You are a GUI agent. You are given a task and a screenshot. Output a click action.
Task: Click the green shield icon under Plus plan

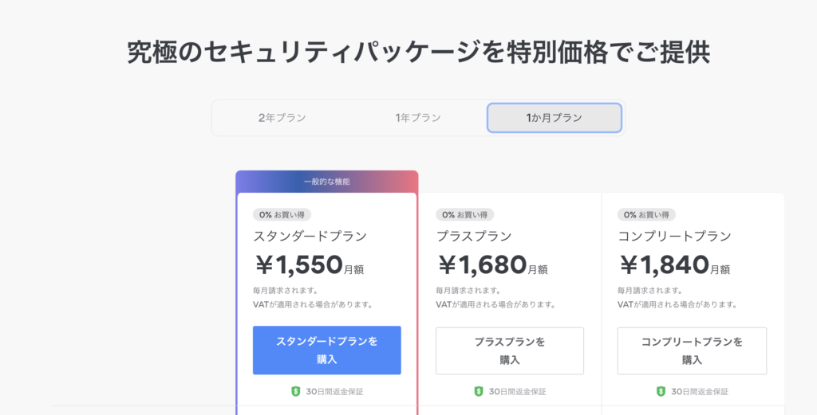(479, 391)
